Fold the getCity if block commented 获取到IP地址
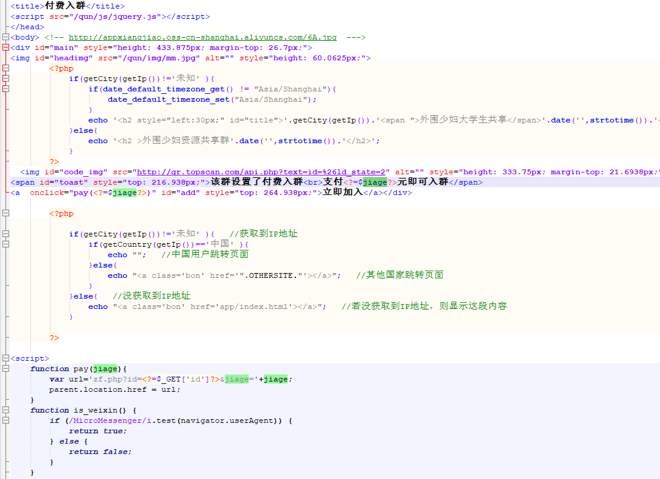Image resolution: width=660 pixels, height=479 pixels. pos(5,234)
